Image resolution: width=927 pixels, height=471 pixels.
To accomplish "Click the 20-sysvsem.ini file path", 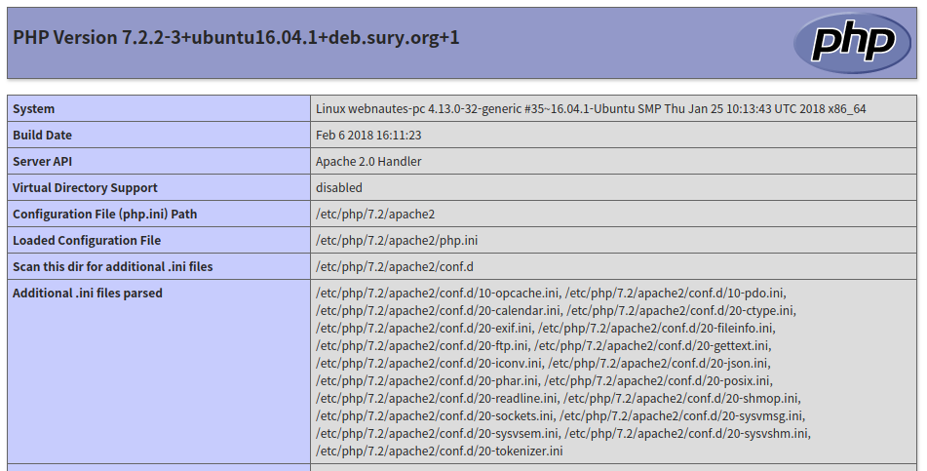I will point(437,433).
